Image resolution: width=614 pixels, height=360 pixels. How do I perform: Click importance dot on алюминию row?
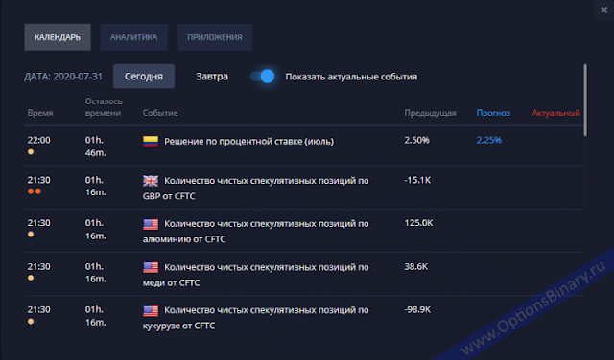31,235
